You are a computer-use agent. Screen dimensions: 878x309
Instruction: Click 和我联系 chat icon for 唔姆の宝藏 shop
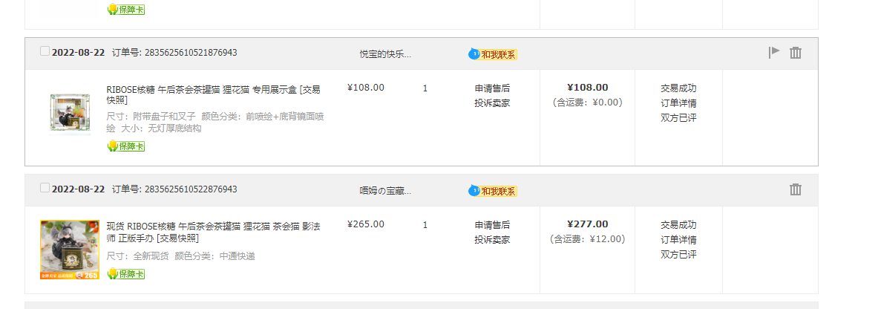click(x=493, y=191)
